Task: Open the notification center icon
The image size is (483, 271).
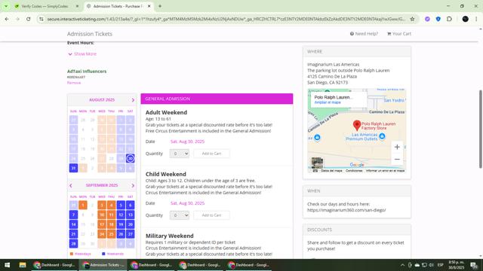Action: (x=474, y=265)
